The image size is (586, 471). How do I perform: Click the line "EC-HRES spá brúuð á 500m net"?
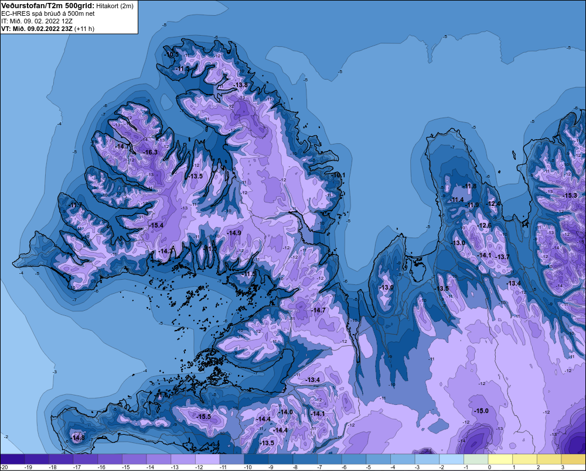(x=48, y=13)
